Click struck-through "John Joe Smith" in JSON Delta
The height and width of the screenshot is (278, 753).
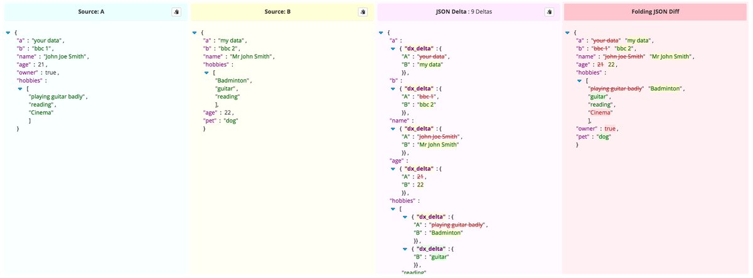pyautogui.click(x=439, y=137)
